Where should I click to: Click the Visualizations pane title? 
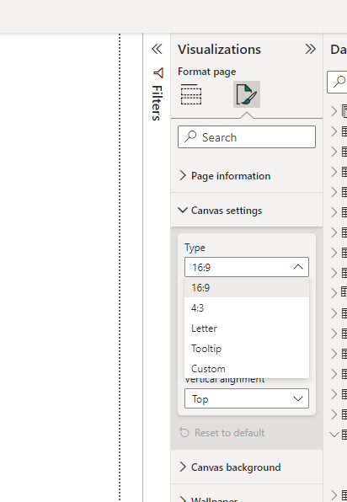(x=219, y=50)
